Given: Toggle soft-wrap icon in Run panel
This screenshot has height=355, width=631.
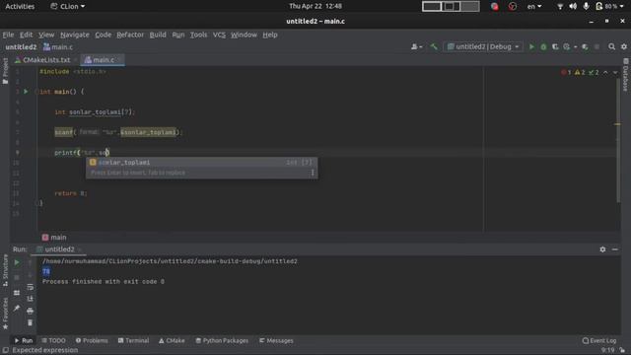Looking at the screenshot, I should (x=31, y=287).
